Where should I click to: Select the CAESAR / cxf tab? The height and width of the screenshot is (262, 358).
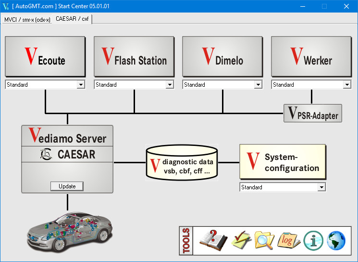point(72,19)
